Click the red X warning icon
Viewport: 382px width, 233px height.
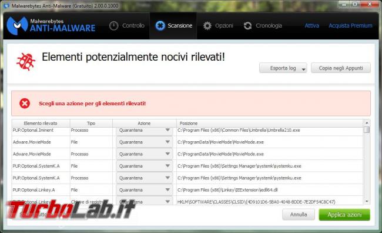[25, 103]
